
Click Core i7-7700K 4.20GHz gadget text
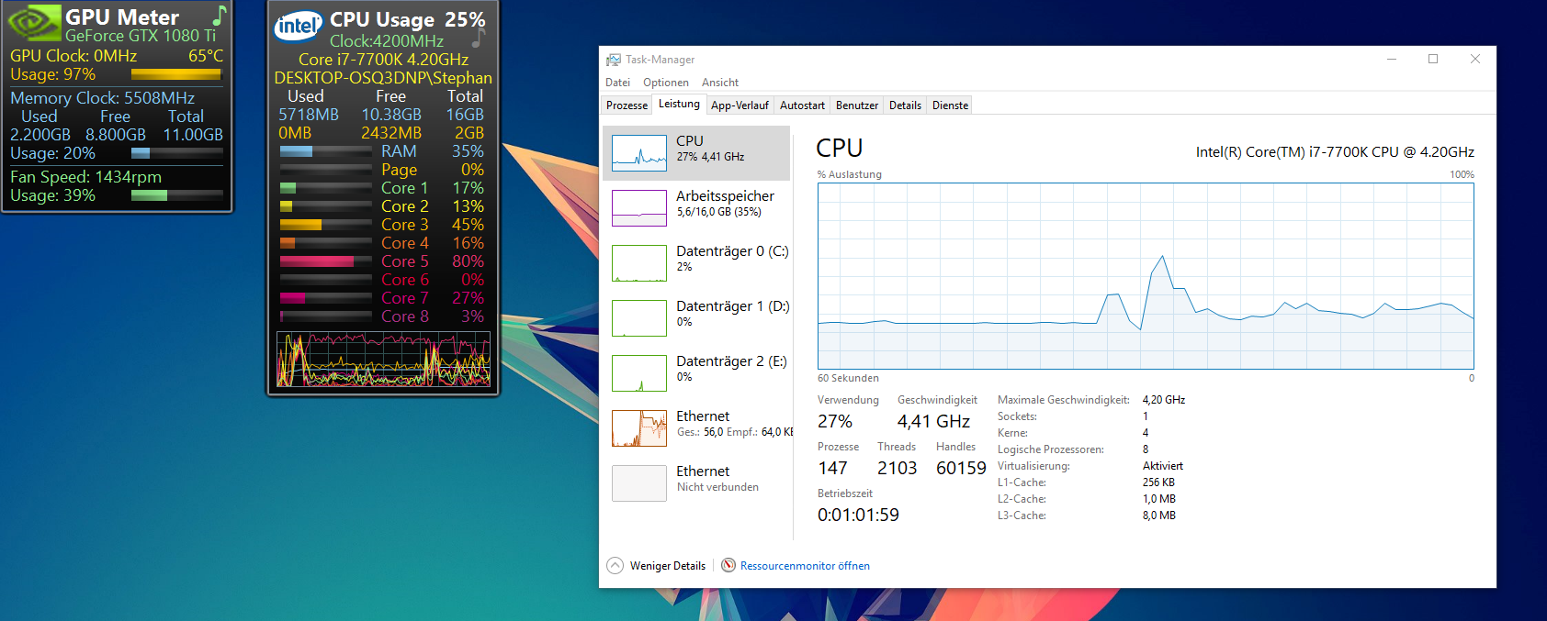(x=383, y=60)
